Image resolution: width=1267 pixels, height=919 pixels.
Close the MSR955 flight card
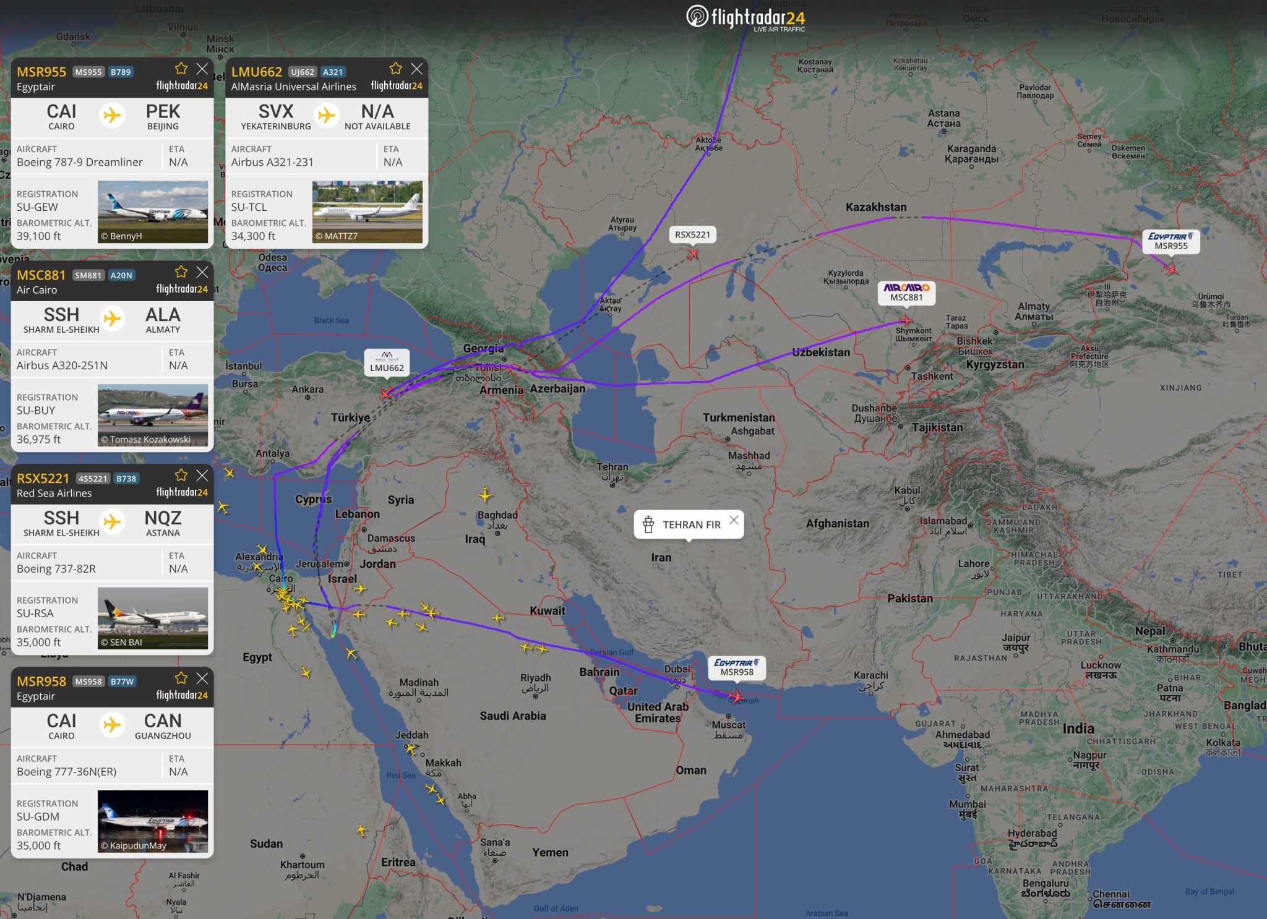[x=202, y=68]
